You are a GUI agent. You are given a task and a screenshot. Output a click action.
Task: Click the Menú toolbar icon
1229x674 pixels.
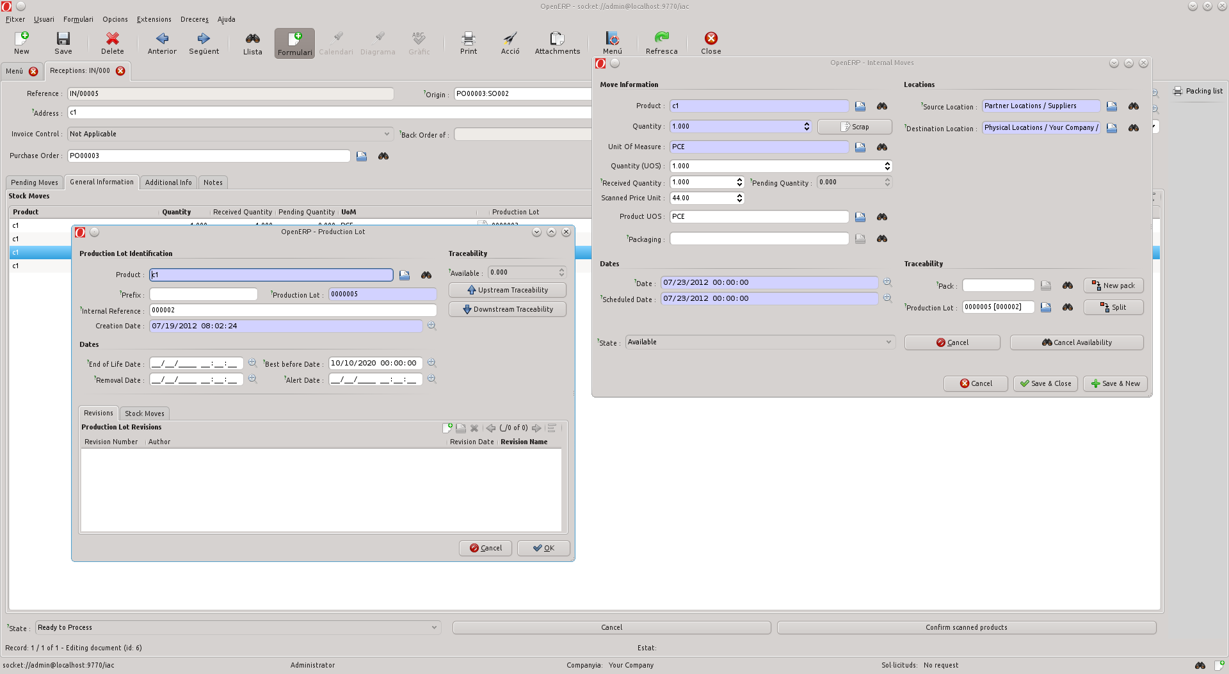point(612,43)
